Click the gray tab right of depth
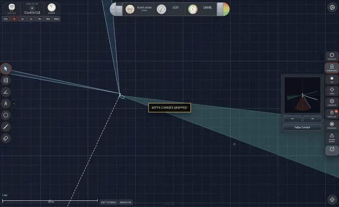Viewport: 339px width, 207px height. pyautogui.click(x=220, y=9)
